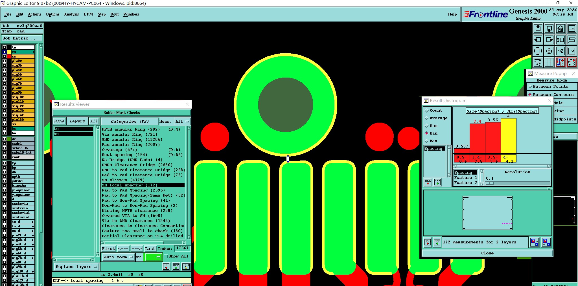578x286 pixels.
Task: Open the File menu
Action: (x=8, y=14)
